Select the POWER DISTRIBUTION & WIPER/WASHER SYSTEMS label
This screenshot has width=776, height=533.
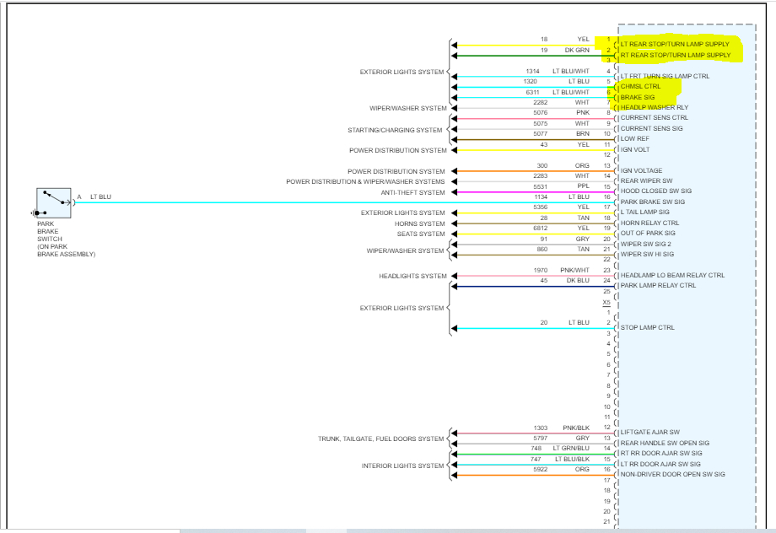365,181
